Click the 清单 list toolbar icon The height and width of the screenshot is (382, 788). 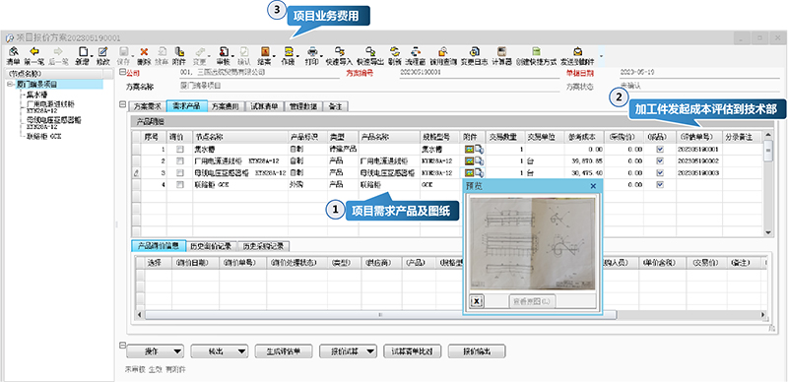pyautogui.click(x=13, y=51)
